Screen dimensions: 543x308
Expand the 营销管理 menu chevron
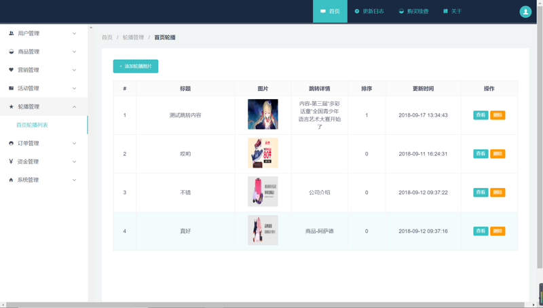point(74,71)
